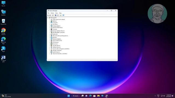Open the File menu

click(x=48, y=13)
